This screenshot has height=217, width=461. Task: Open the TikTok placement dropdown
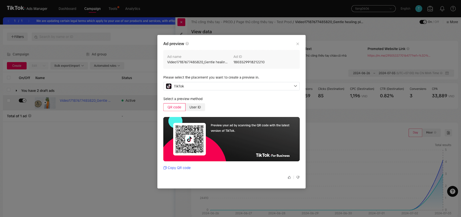(x=231, y=86)
